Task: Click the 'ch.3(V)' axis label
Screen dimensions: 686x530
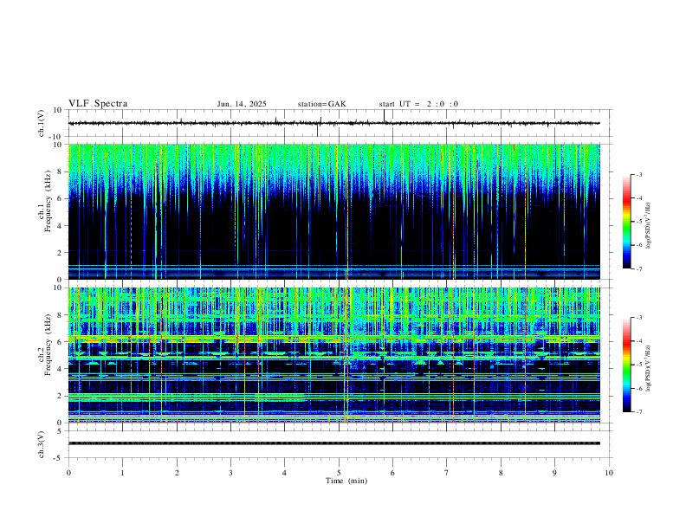Action: point(42,445)
